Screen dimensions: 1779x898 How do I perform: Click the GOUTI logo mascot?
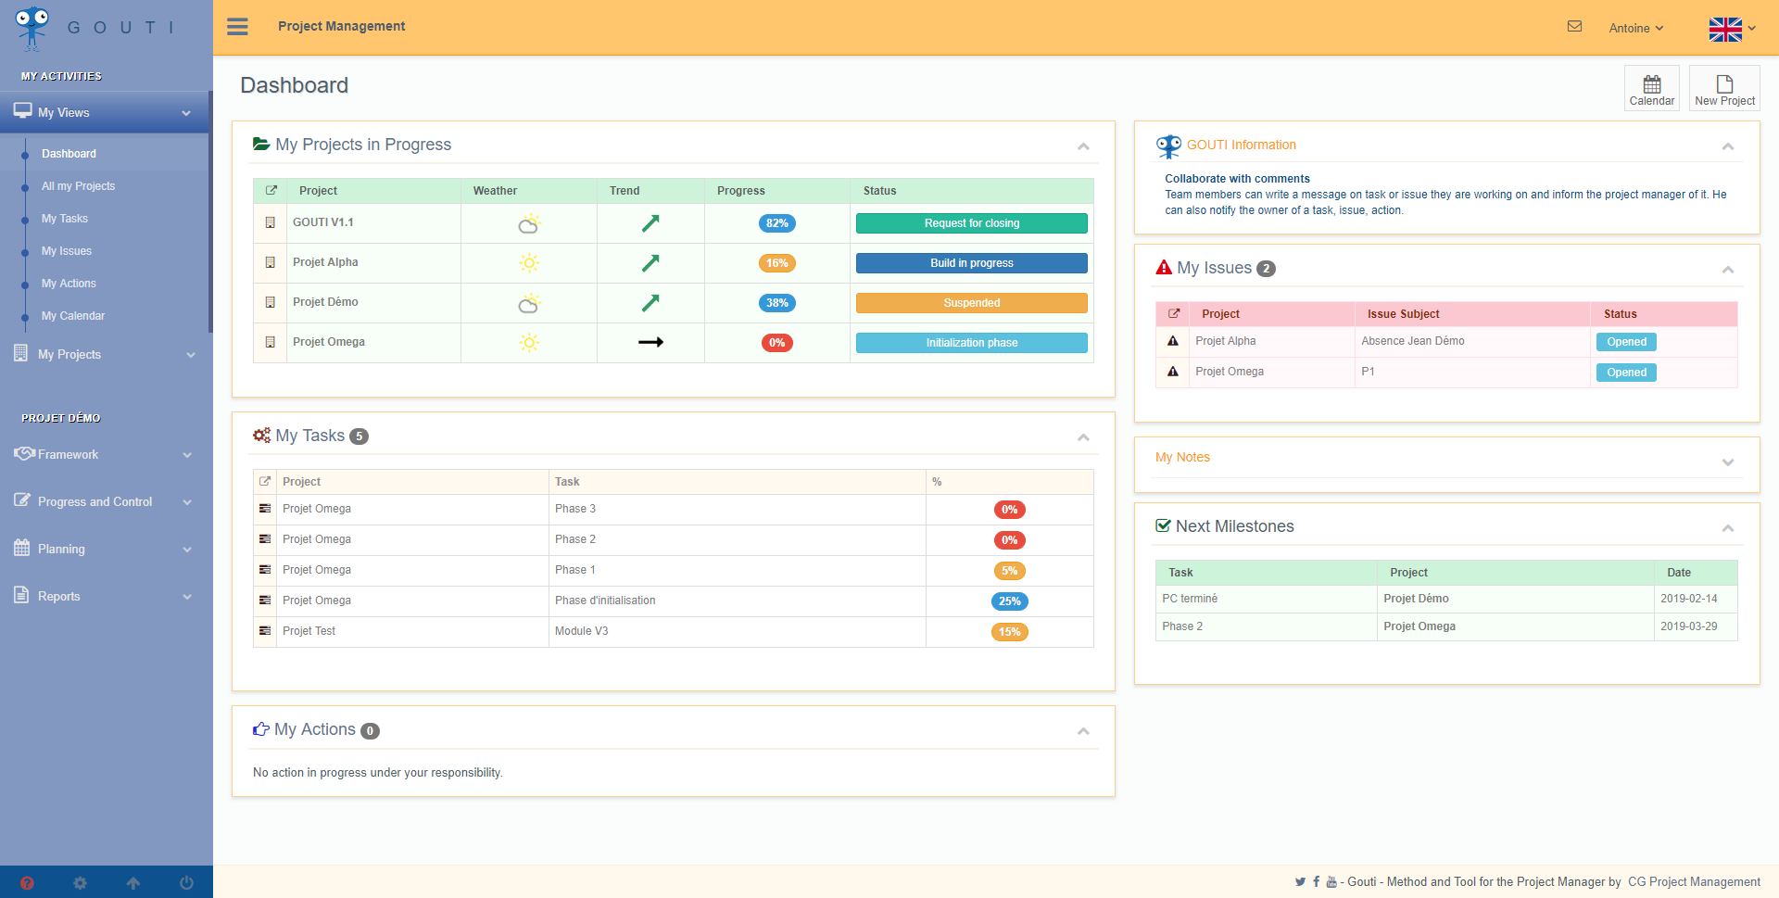click(x=32, y=28)
